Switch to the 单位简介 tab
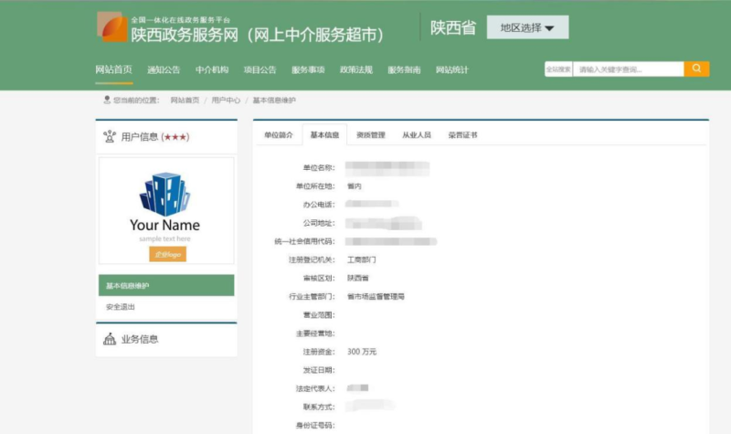The width and height of the screenshot is (731, 434). tap(278, 135)
